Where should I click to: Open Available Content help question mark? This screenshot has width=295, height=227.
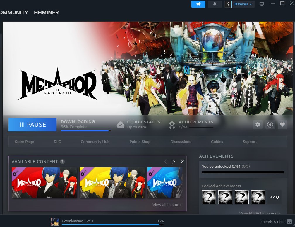click(x=62, y=162)
